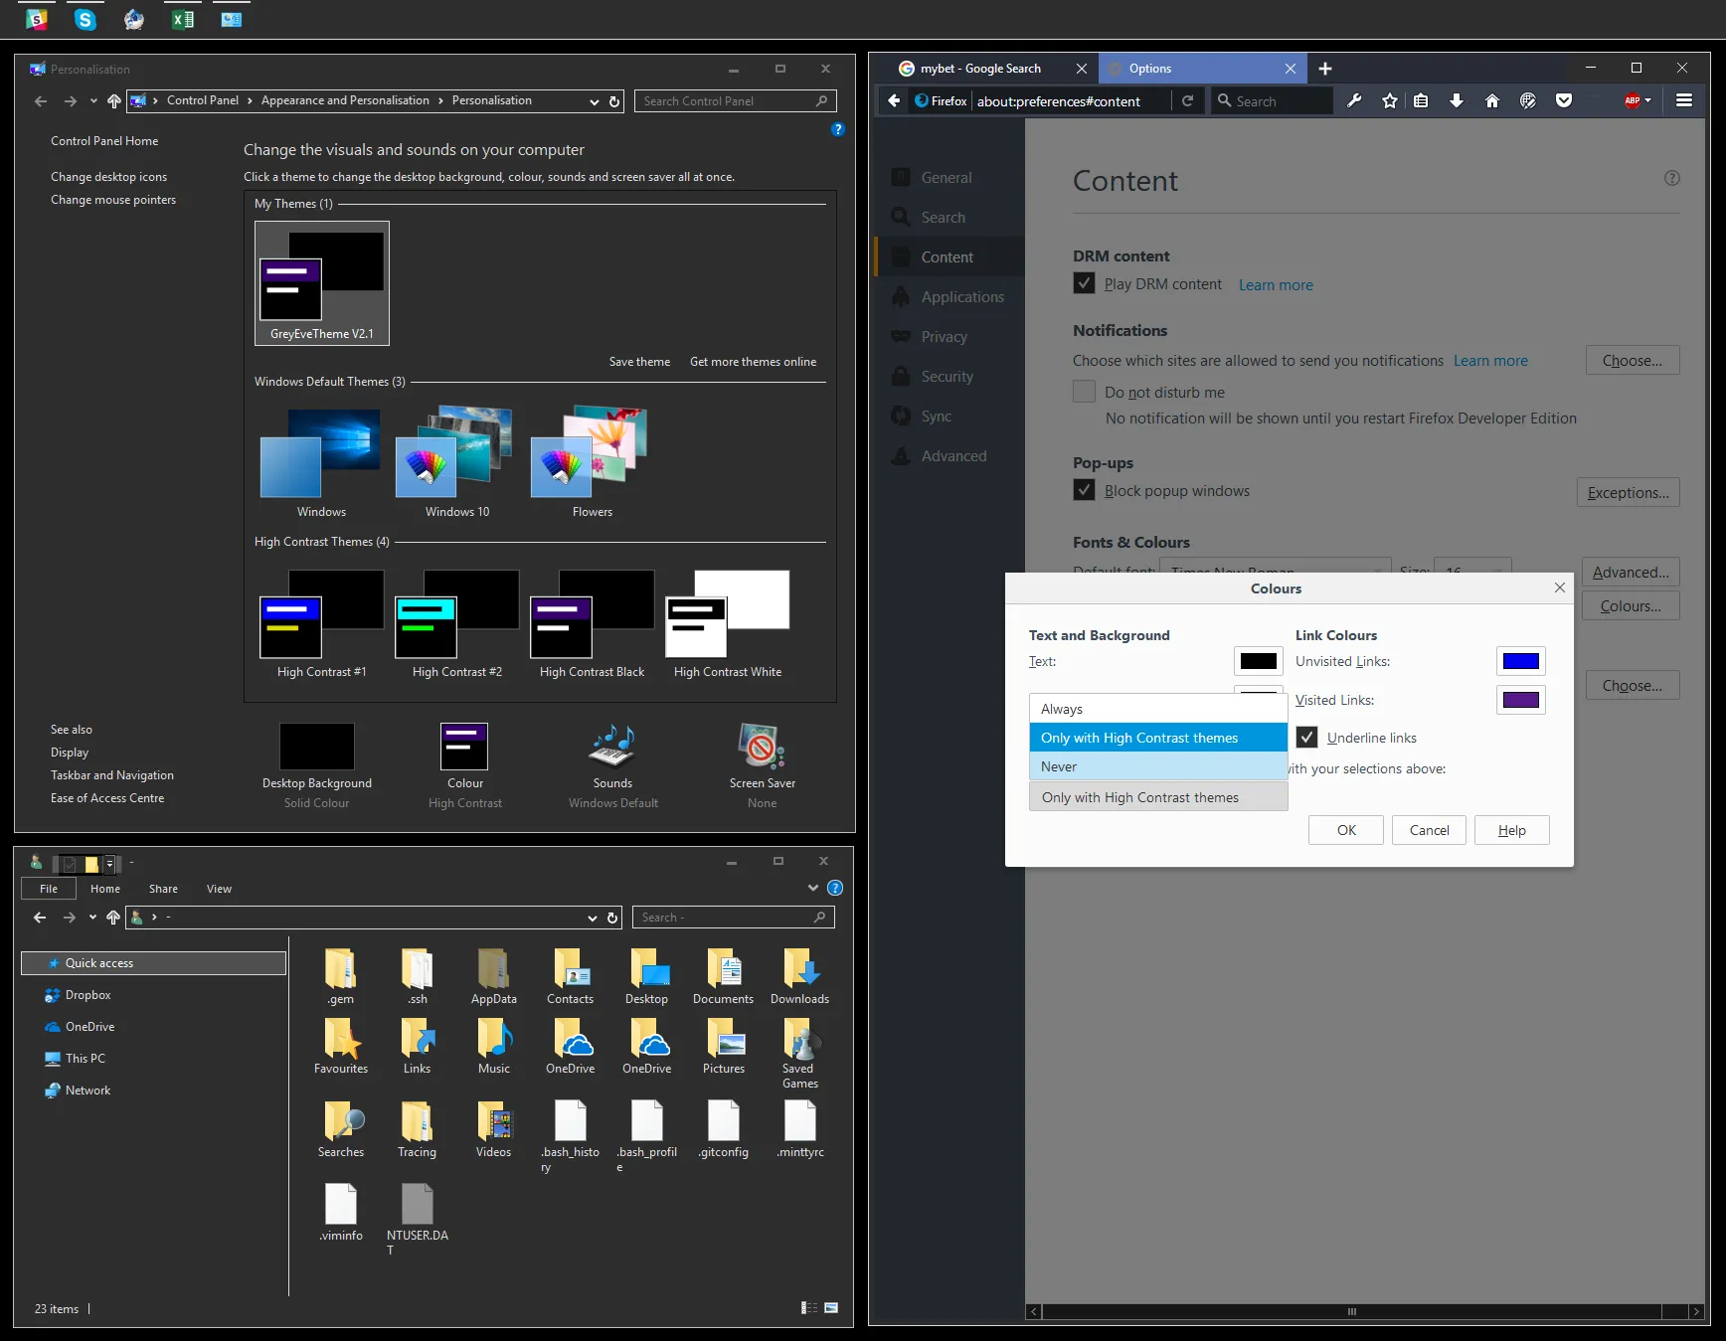Screen dimensions: 1726x1341
Task: Bookmark this page with the star icon
Action: 1390,100
